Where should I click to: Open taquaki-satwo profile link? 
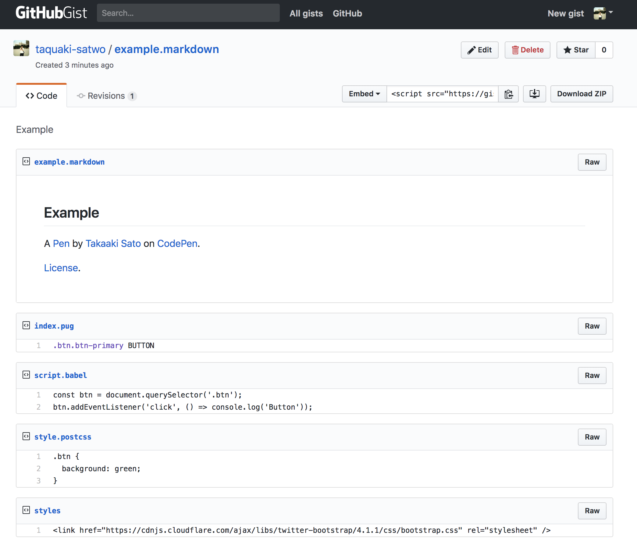coord(70,49)
